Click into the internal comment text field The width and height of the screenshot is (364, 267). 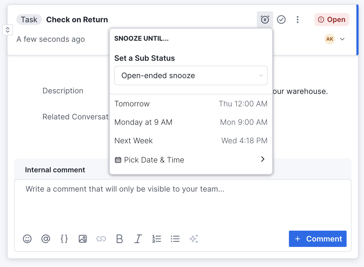point(182,204)
